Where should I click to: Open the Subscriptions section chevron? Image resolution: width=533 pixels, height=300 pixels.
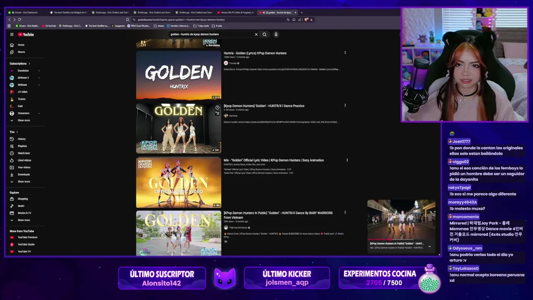tap(29, 64)
